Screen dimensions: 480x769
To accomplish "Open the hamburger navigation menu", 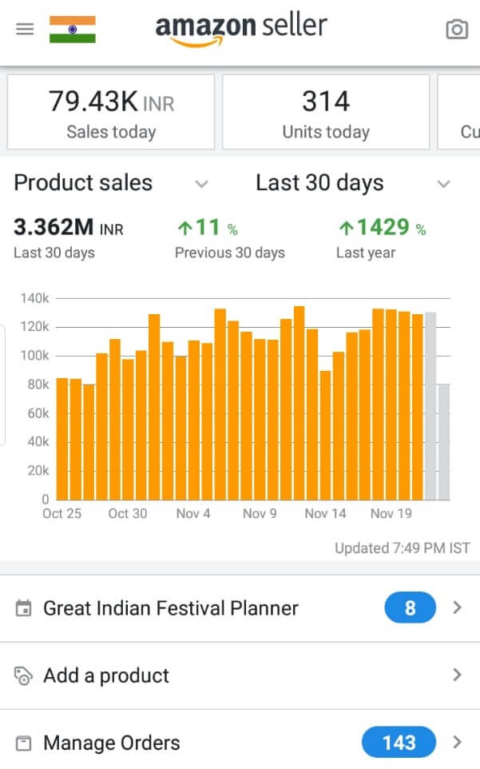I will (x=25, y=29).
